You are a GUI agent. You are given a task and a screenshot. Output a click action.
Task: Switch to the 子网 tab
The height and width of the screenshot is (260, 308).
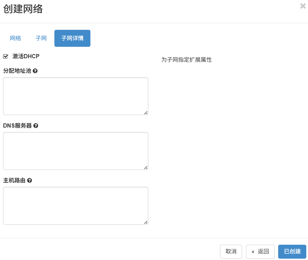pos(41,38)
